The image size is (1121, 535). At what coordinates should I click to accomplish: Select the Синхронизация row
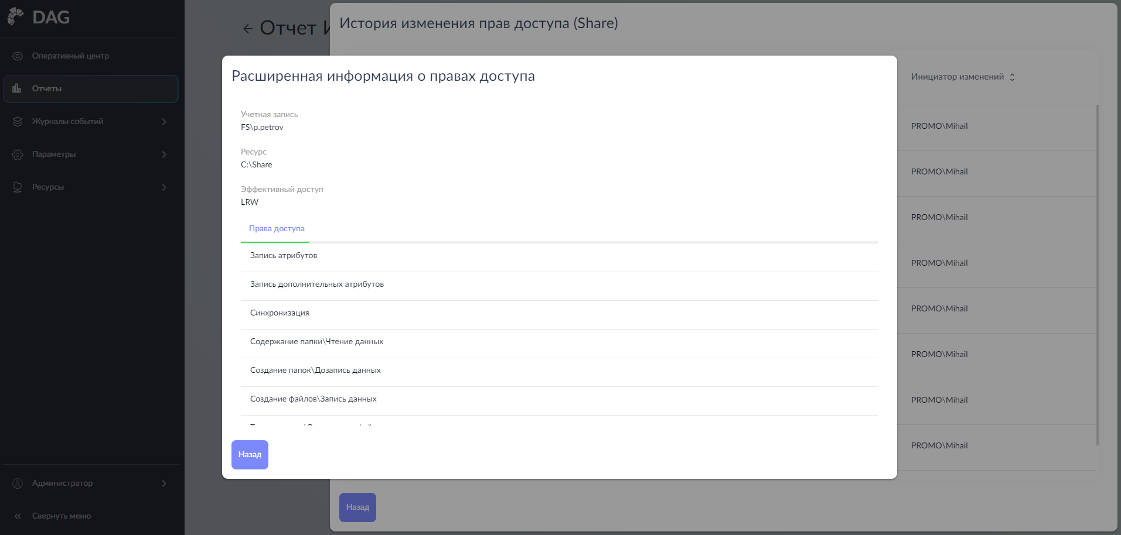(x=560, y=315)
